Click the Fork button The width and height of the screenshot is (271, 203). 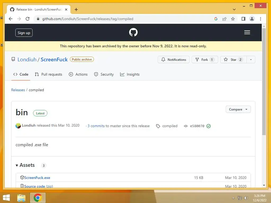(205, 59)
